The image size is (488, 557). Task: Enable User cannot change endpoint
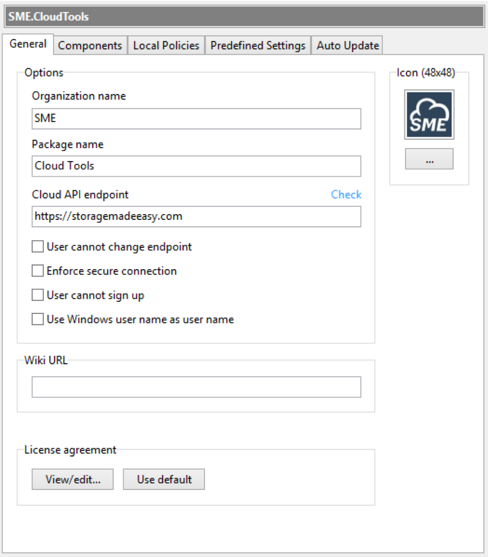tap(38, 247)
